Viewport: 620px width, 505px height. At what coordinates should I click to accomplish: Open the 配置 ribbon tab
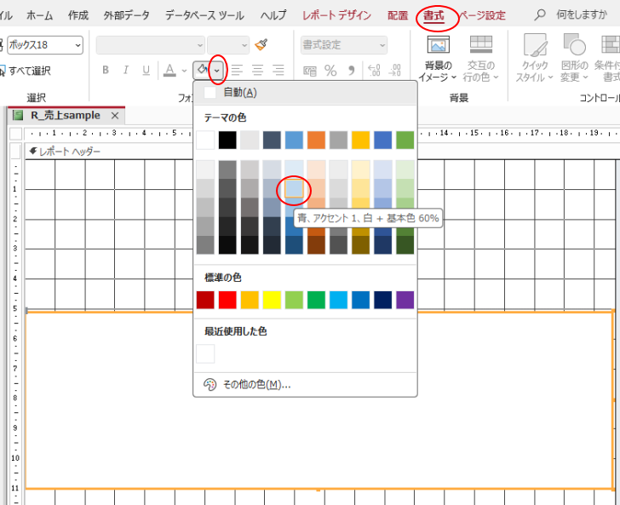398,15
